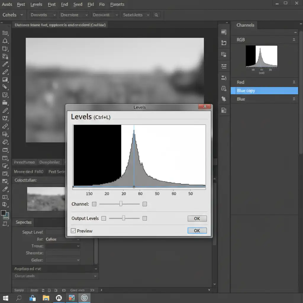This screenshot has width=303, height=303.
Task: Open the Microsoft Store taskbar icon
Action: tap(33, 297)
